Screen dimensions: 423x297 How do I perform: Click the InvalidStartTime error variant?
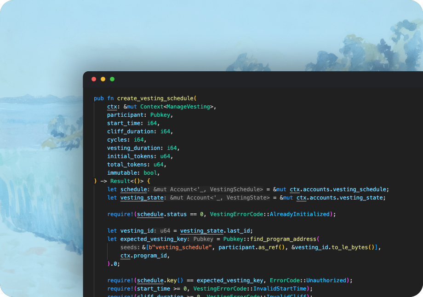tap(280, 289)
